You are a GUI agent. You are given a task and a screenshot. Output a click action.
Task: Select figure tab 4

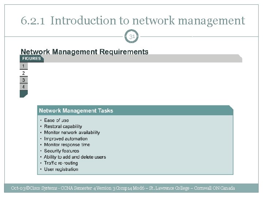pos(24,87)
